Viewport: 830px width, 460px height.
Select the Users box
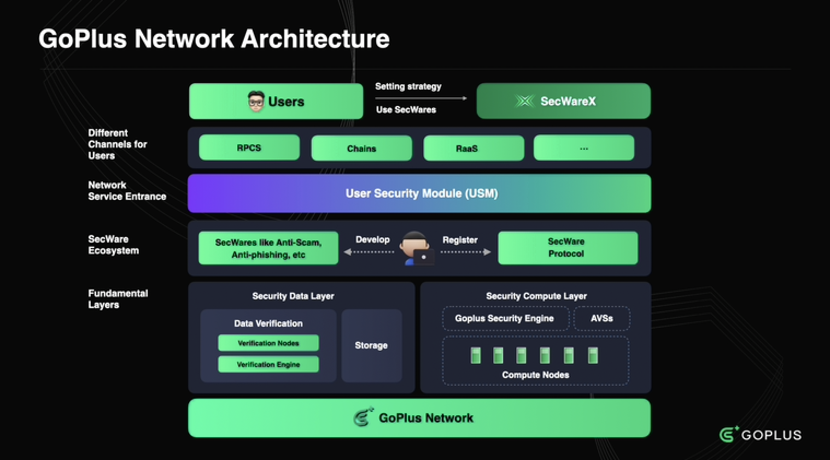(x=276, y=101)
